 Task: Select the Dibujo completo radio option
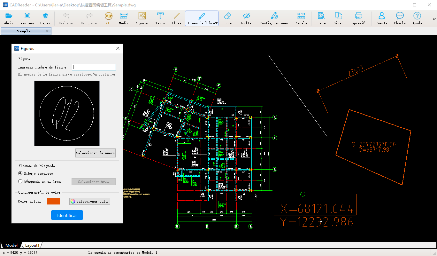[x=20, y=173]
